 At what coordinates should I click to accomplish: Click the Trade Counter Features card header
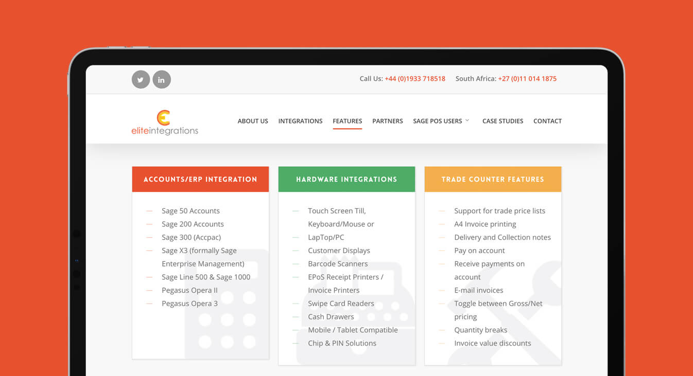coord(493,179)
